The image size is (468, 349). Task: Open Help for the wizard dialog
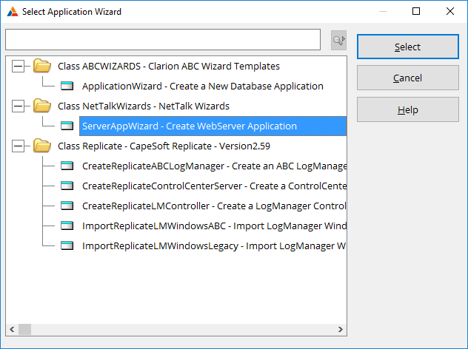click(x=407, y=109)
